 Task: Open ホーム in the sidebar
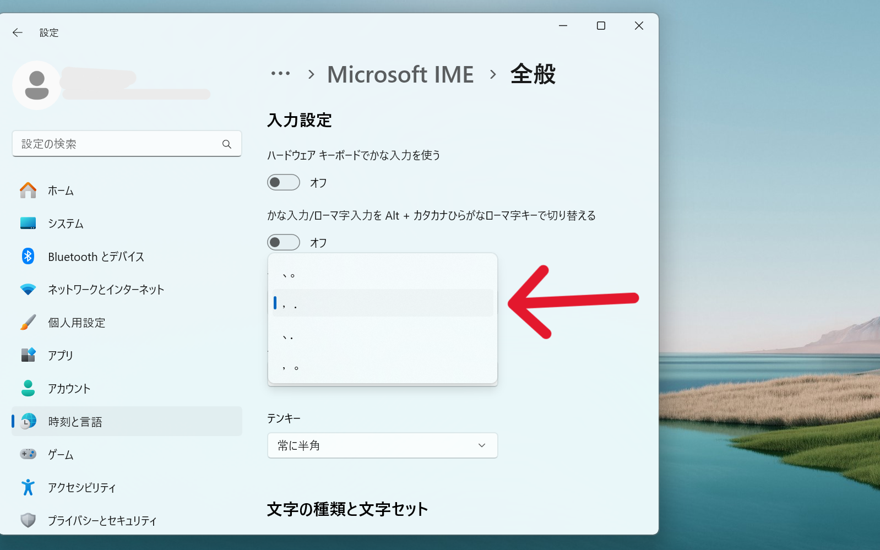pyautogui.click(x=127, y=190)
